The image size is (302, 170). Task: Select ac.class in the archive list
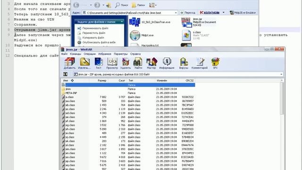tap(128, 109)
